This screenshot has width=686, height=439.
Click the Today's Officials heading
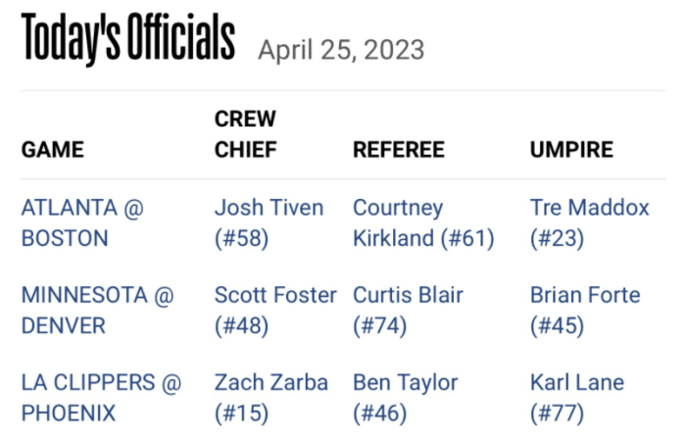click(x=128, y=39)
